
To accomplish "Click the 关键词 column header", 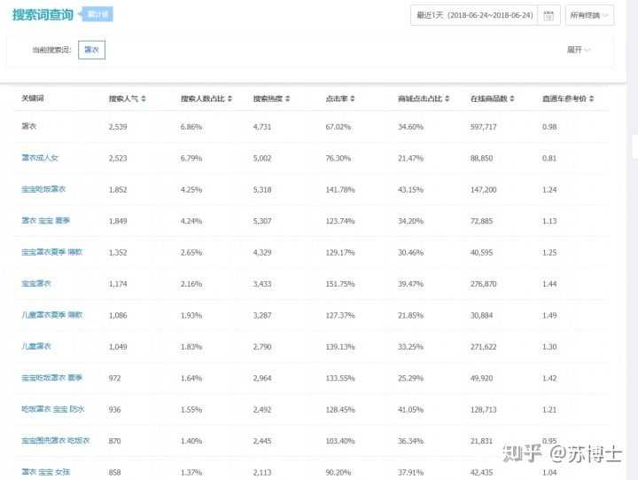I will [33, 98].
